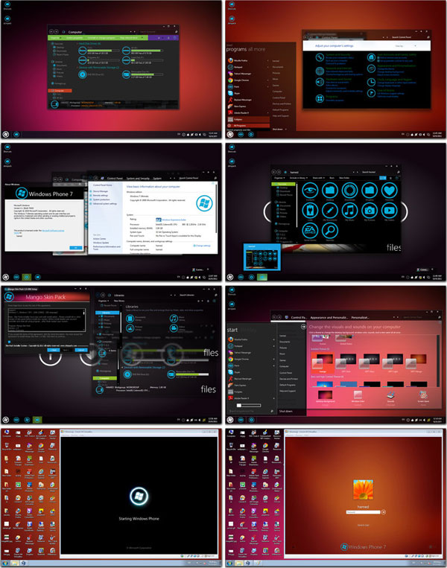The height and width of the screenshot is (568, 447).
Task: Open Window Color swatch in Personalization window
Action: tap(358, 395)
